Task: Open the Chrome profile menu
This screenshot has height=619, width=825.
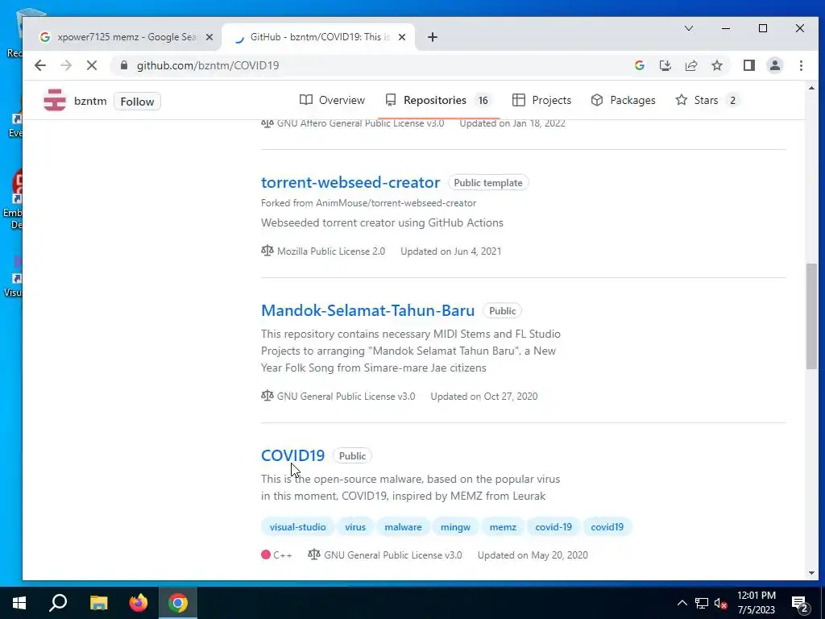Action: pos(775,65)
